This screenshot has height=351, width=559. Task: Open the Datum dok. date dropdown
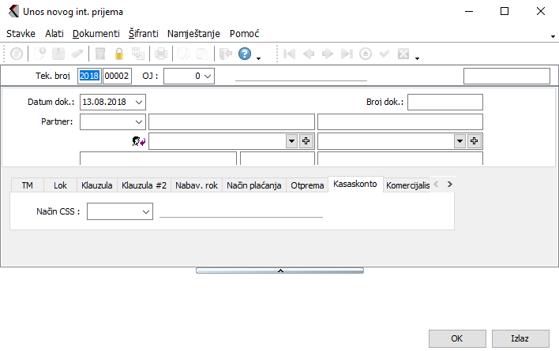139,102
